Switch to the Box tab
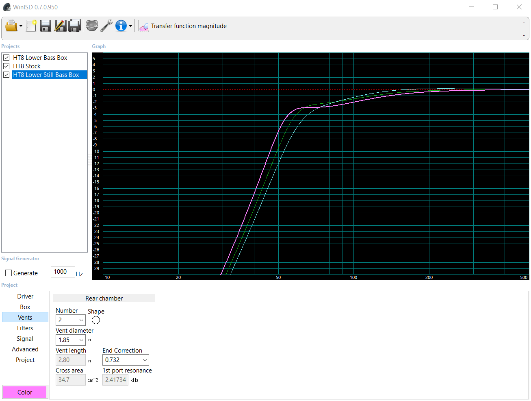Screen dimensions: 531x401 (x=25, y=307)
